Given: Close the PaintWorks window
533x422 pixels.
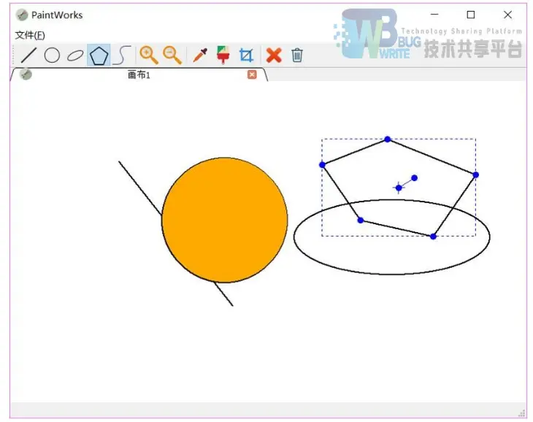Looking at the screenshot, I should pyautogui.click(x=508, y=15).
